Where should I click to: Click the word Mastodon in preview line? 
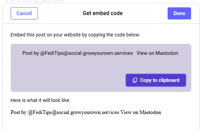pyautogui.click(x=150, y=112)
